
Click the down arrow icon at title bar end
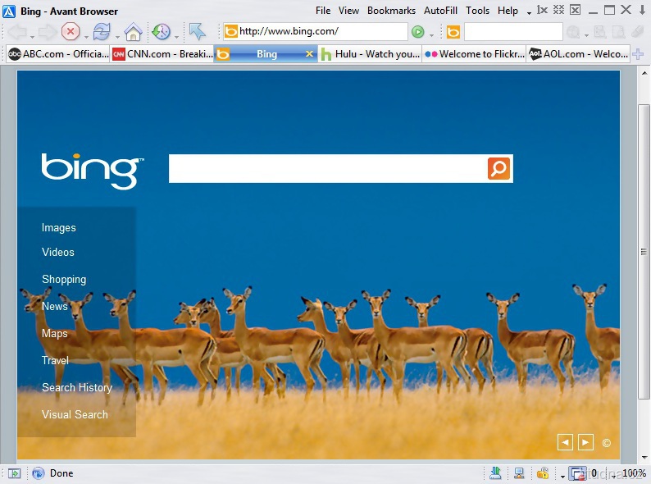pos(642,10)
